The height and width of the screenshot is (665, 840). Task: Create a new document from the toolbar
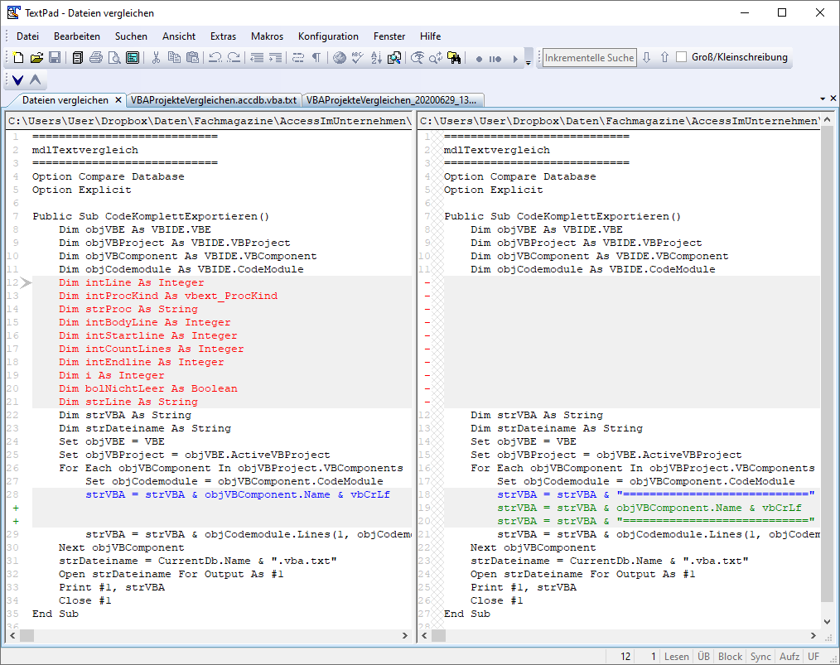17,58
